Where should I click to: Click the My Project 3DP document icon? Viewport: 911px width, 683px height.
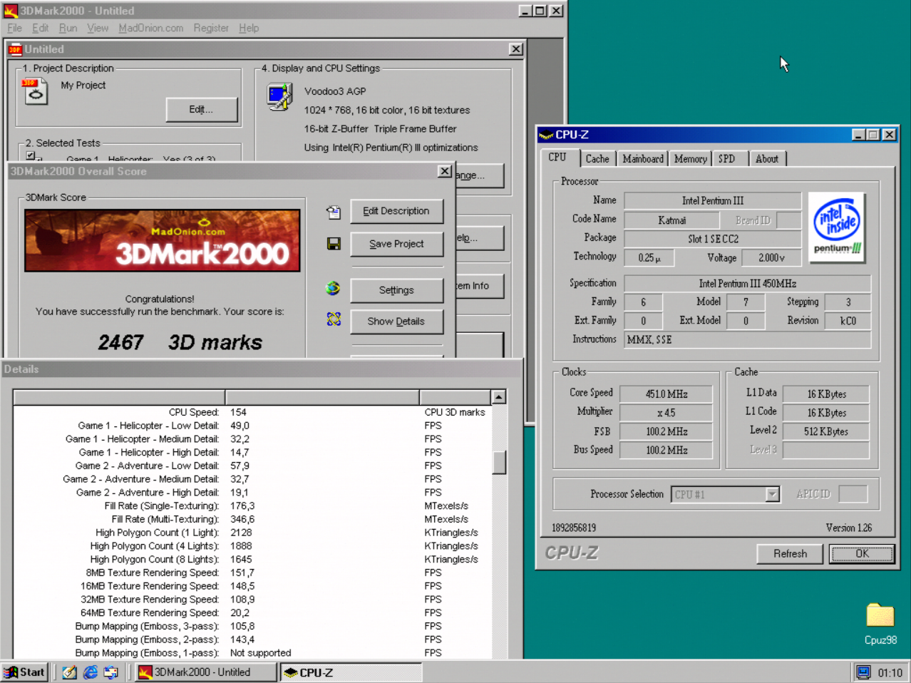click(35, 92)
